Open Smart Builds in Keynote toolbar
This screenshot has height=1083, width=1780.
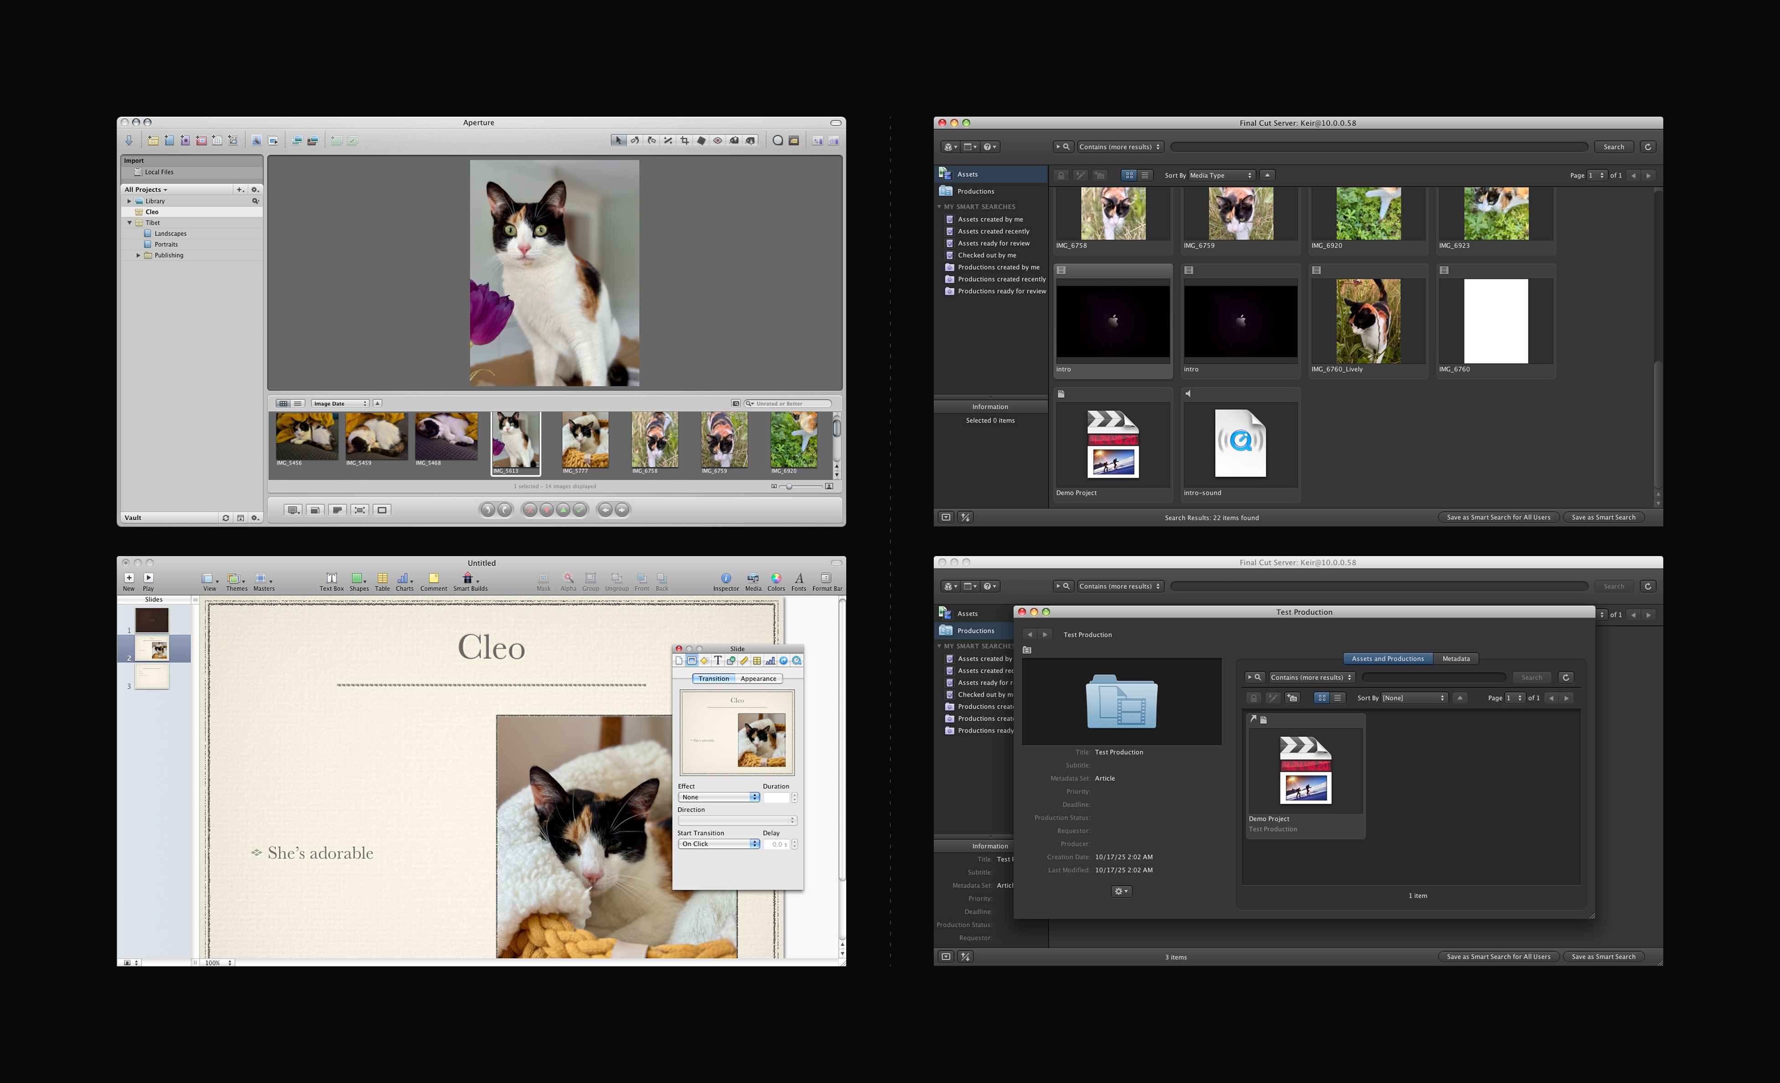point(469,579)
